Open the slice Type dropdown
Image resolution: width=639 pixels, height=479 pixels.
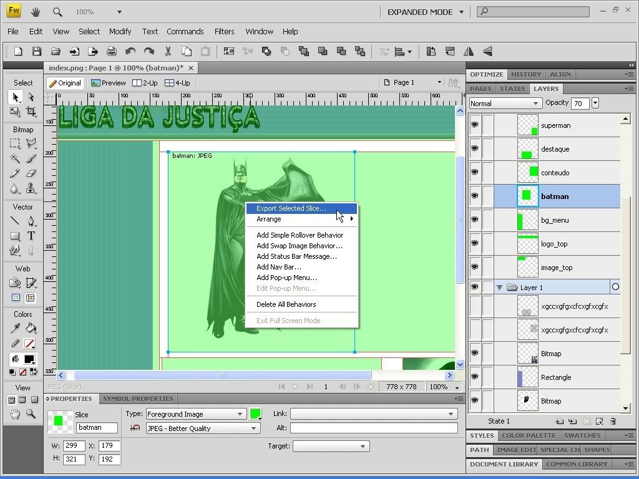coord(196,414)
